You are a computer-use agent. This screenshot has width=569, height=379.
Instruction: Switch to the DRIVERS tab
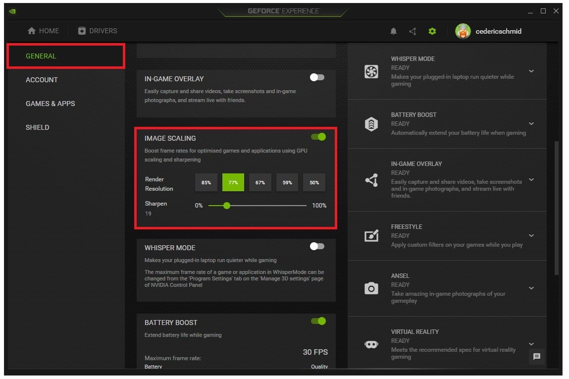coord(98,31)
